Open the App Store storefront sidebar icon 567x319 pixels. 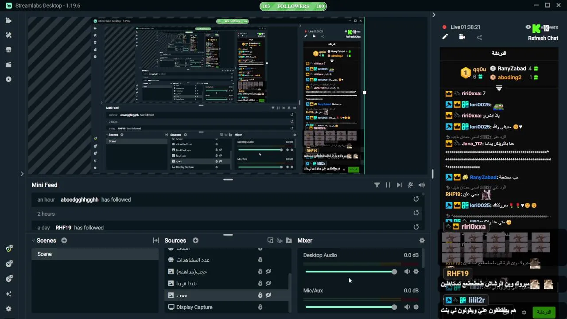click(8, 50)
